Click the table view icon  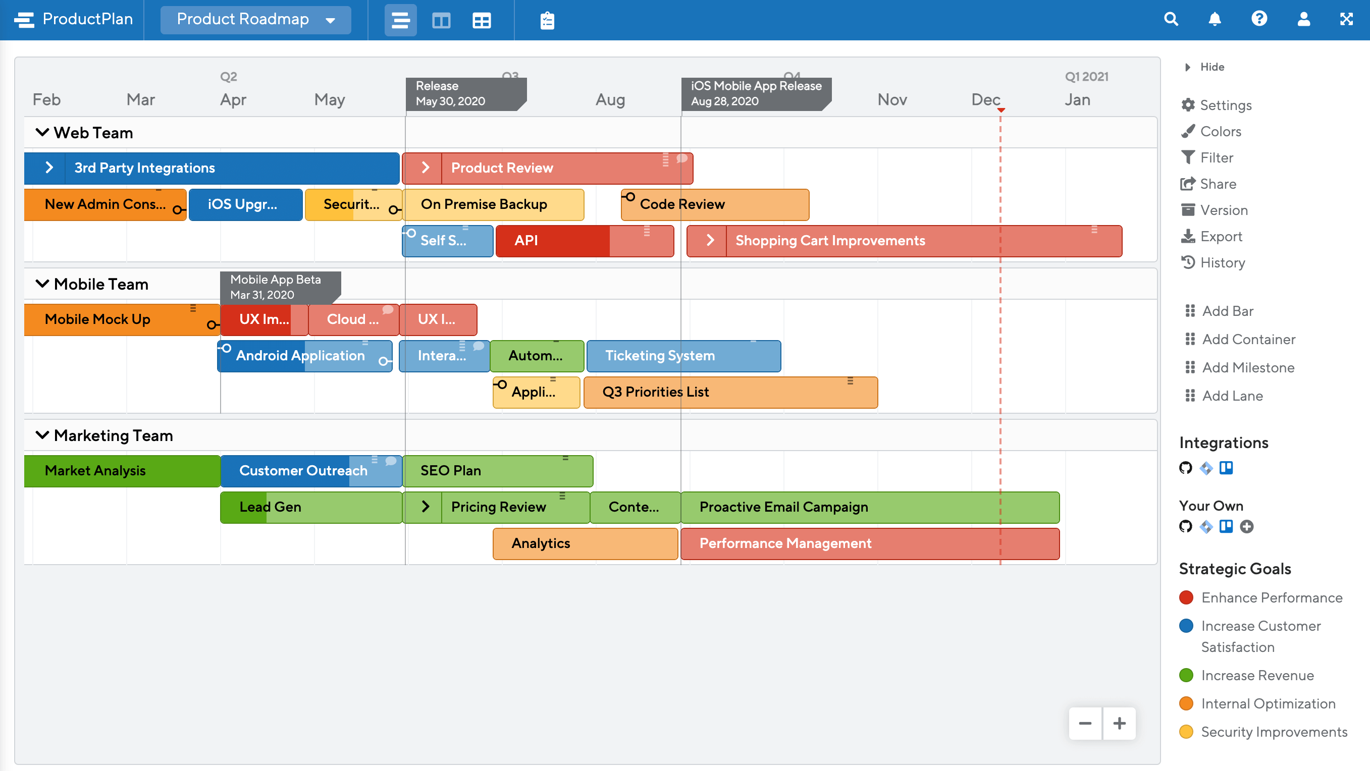pos(480,20)
